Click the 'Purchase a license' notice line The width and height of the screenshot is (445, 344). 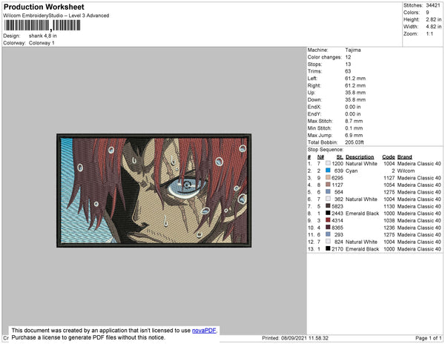(88, 337)
